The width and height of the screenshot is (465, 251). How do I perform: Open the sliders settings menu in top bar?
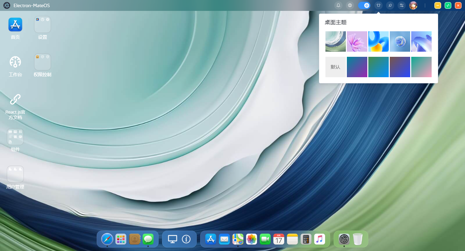point(402,5)
